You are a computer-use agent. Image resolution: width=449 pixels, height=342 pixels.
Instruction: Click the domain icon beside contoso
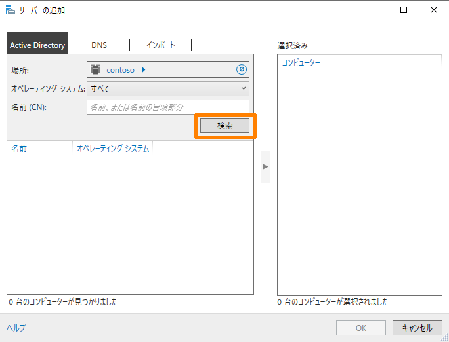tap(96, 69)
